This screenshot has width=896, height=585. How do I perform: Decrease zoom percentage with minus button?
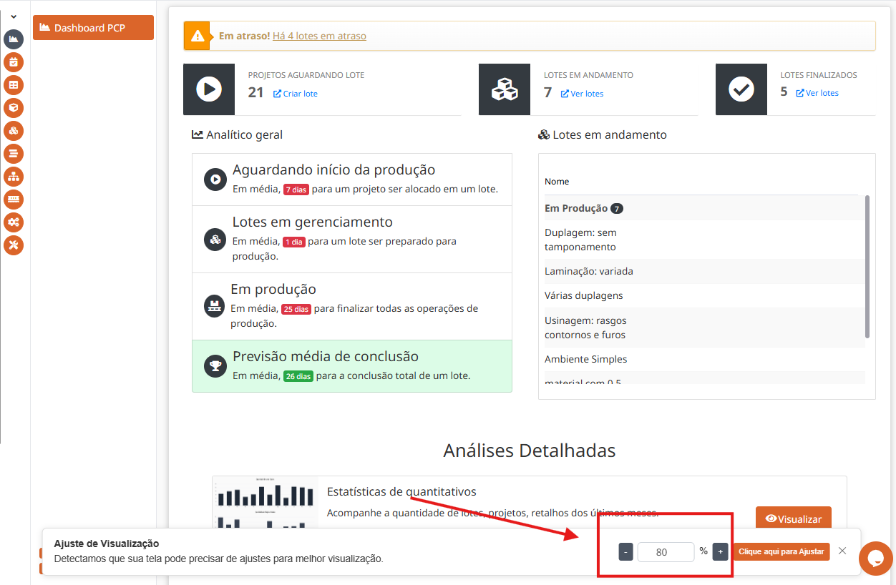tap(625, 552)
